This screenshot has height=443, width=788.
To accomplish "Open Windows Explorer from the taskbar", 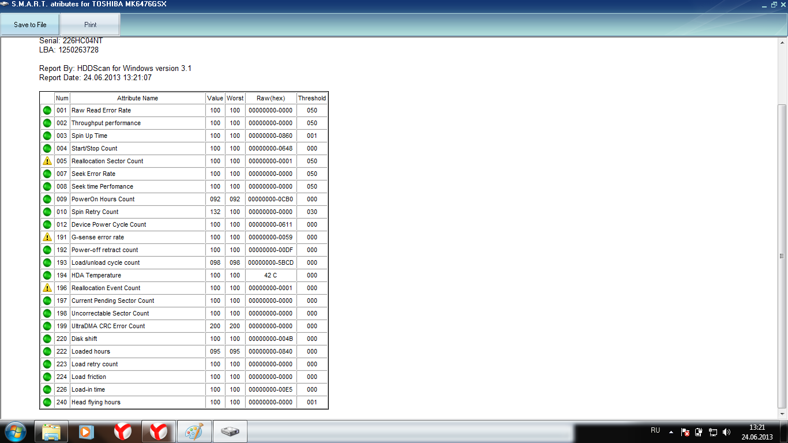I will coord(51,431).
